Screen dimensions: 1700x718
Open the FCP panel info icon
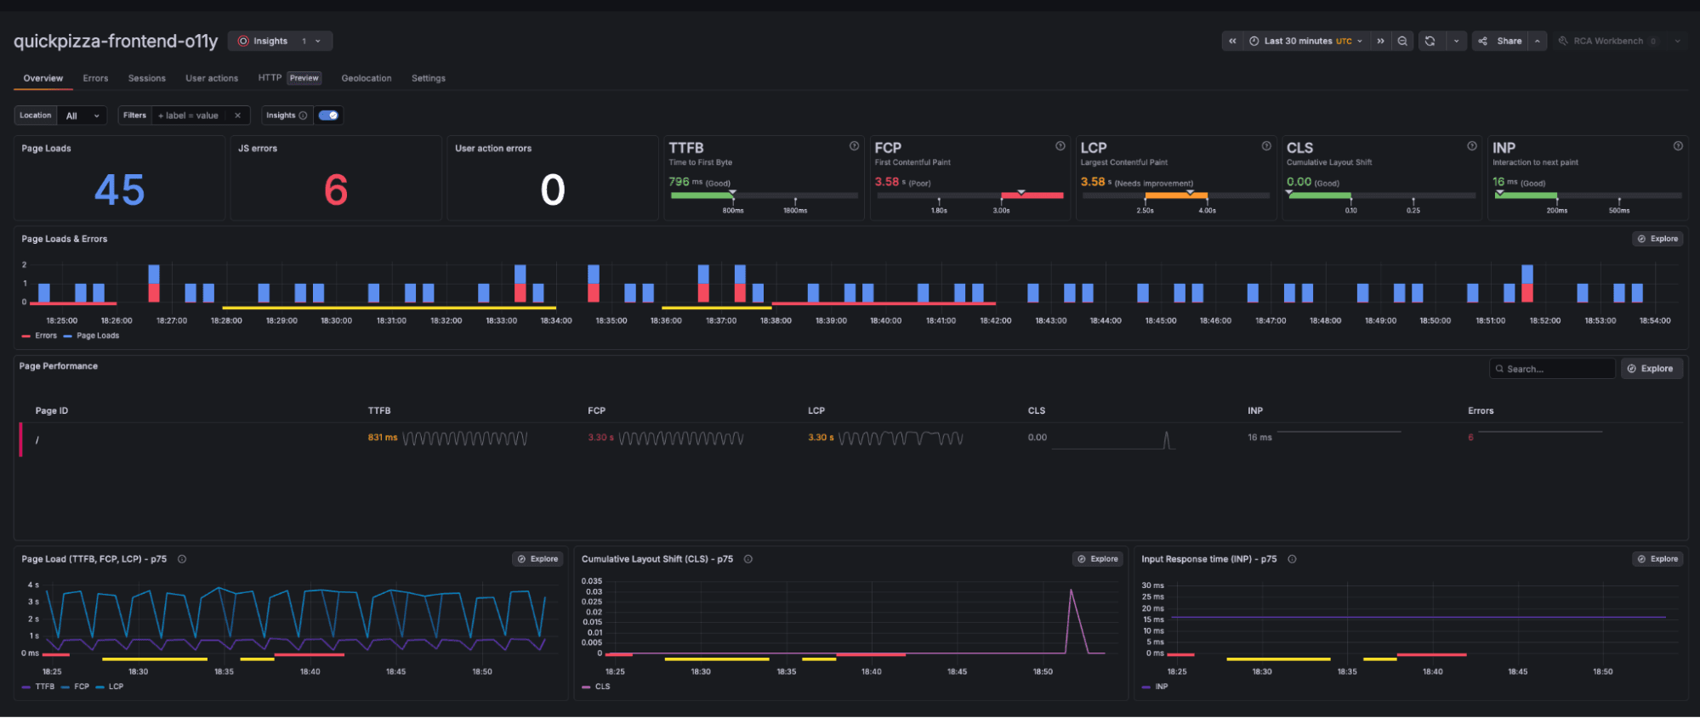click(1060, 146)
